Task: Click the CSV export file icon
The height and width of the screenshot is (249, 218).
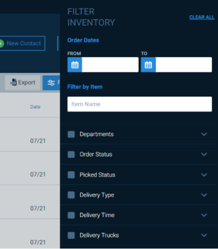Action: click(x=13, y=83)
